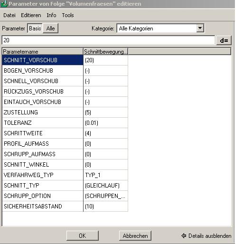This screenshot has width=243, height=244.
Task: Confirm with the OK button
Action: (x=83, y=235)
